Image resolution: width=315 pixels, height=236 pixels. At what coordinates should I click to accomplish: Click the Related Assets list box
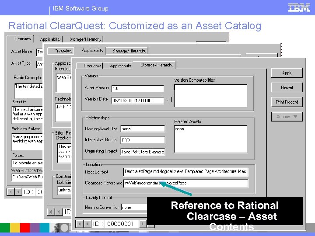[211, 139]
